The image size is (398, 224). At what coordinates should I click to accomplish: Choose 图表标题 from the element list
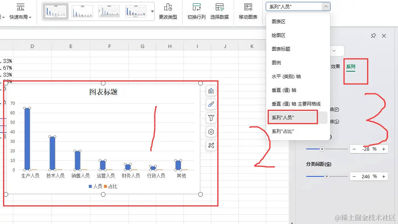281,49
